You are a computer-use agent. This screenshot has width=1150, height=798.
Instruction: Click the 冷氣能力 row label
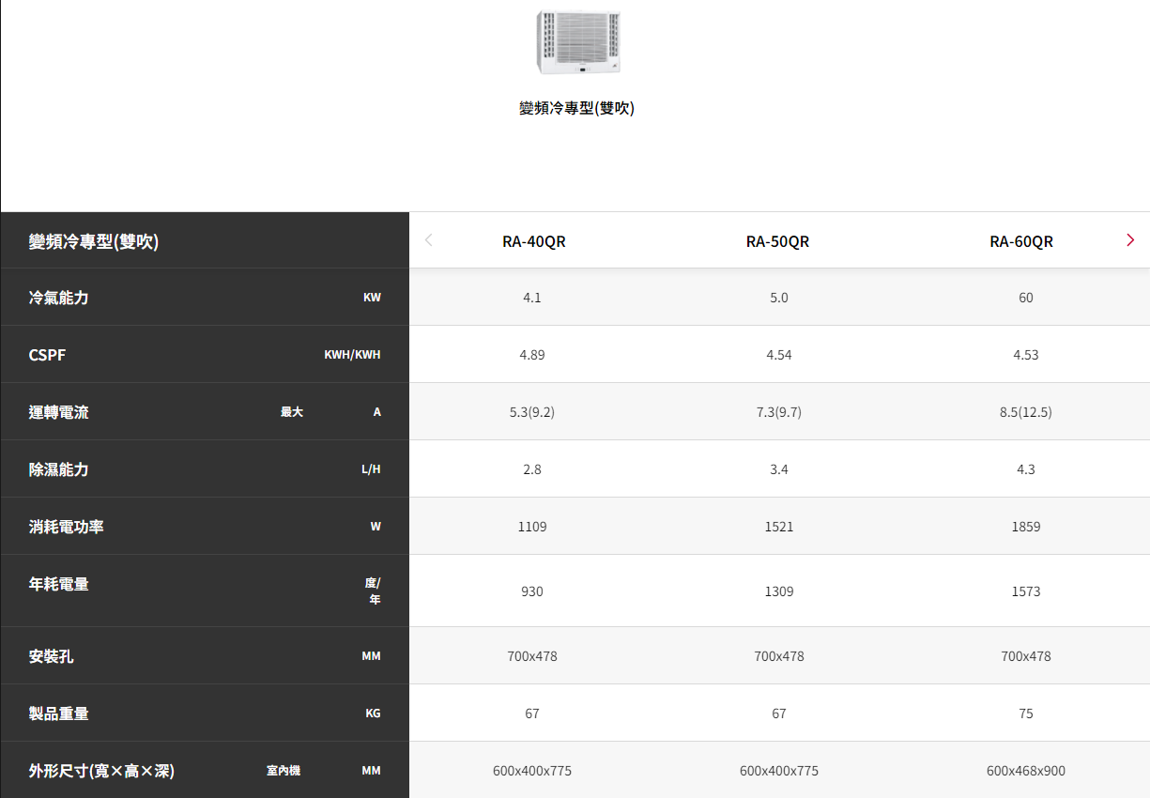59,298
